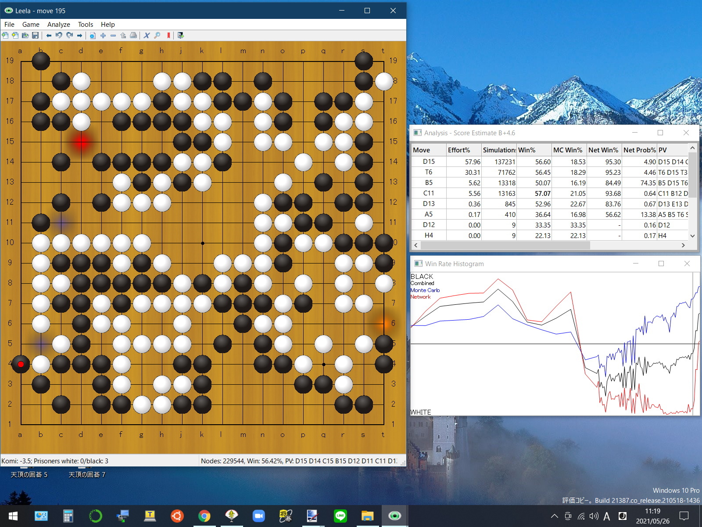Image resolution: width=702 pixels, height=527 pixels.
Task: Click the speaker volume tray icon
Action: 594,516
